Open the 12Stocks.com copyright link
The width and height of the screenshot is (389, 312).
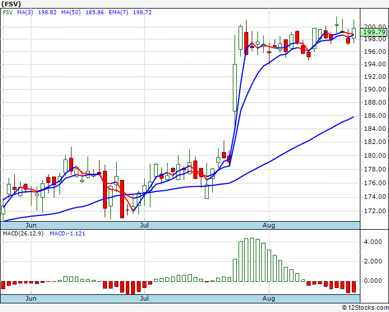(x=365, y=308)
